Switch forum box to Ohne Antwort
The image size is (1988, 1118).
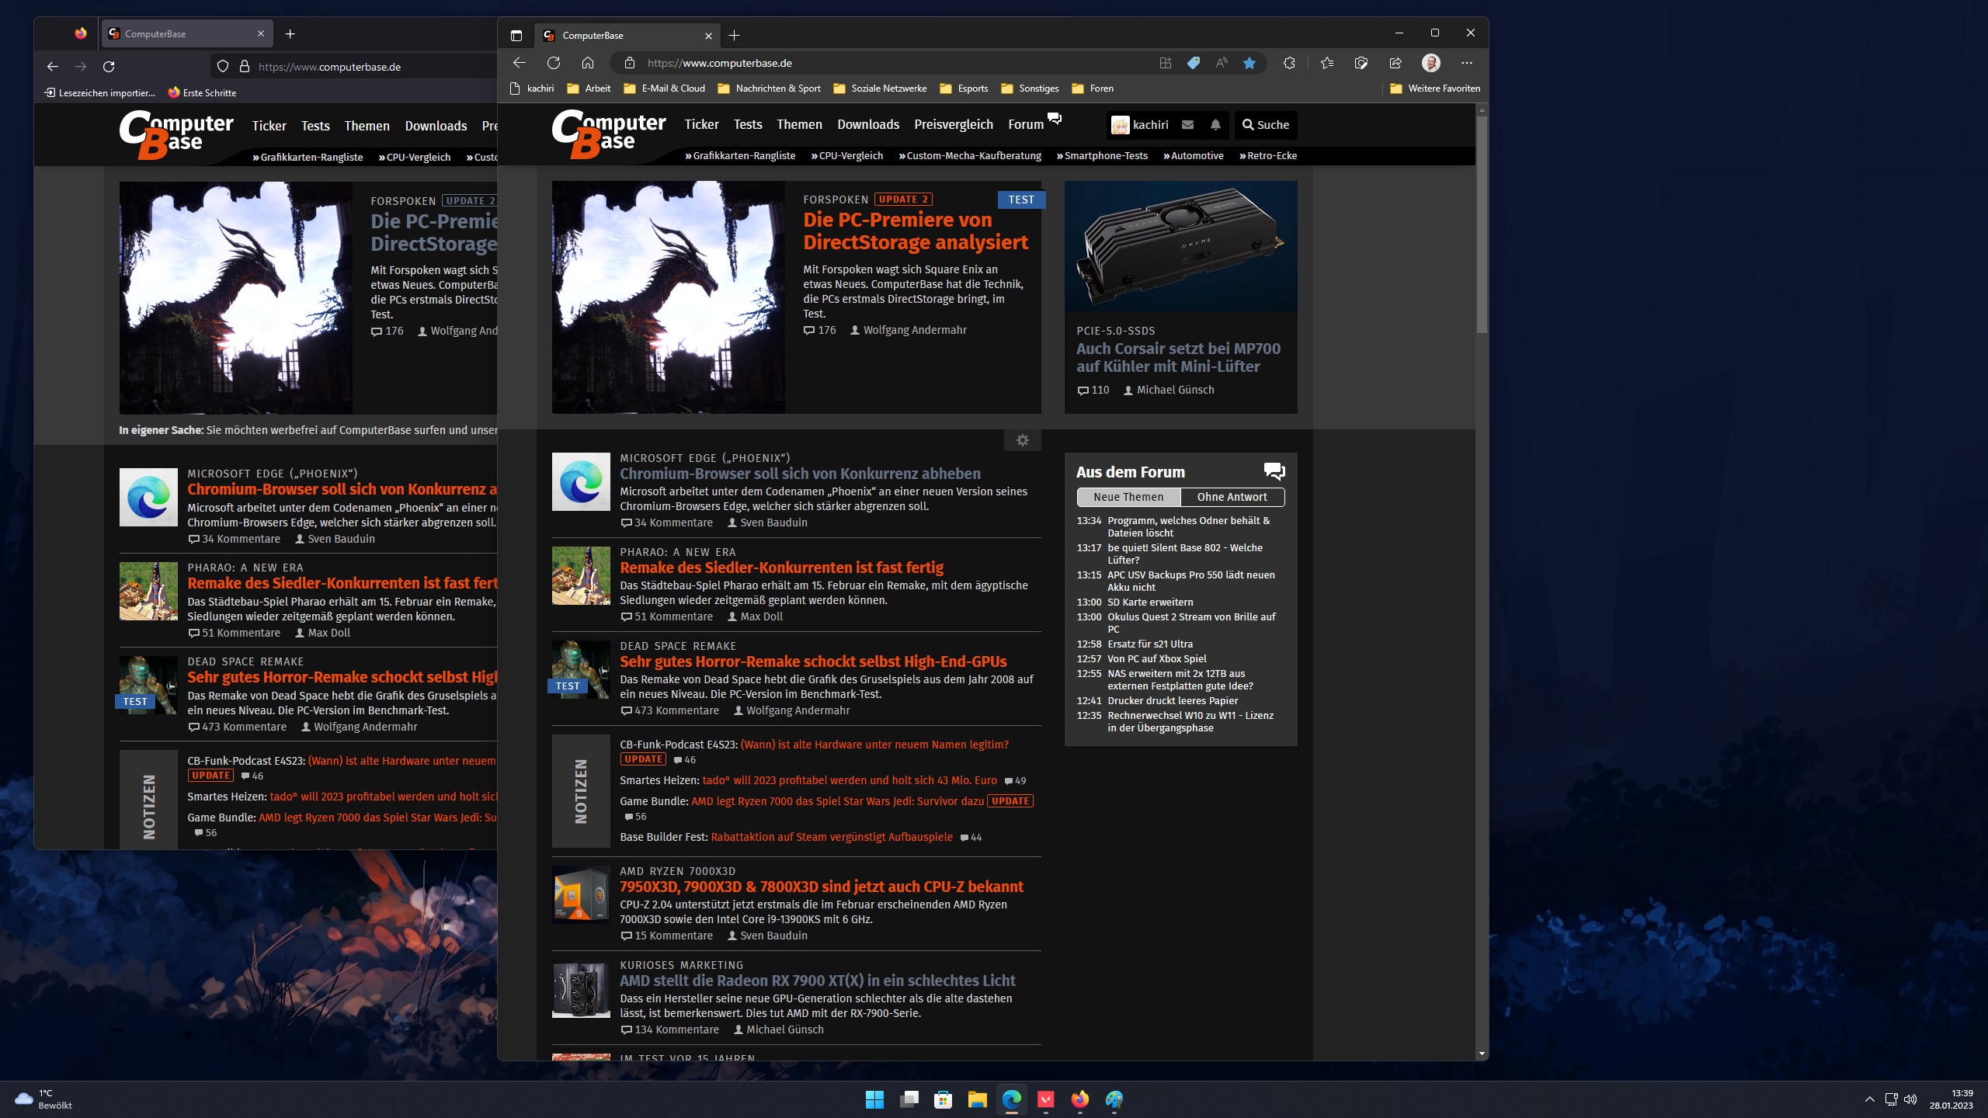(x=1232, y=497)
